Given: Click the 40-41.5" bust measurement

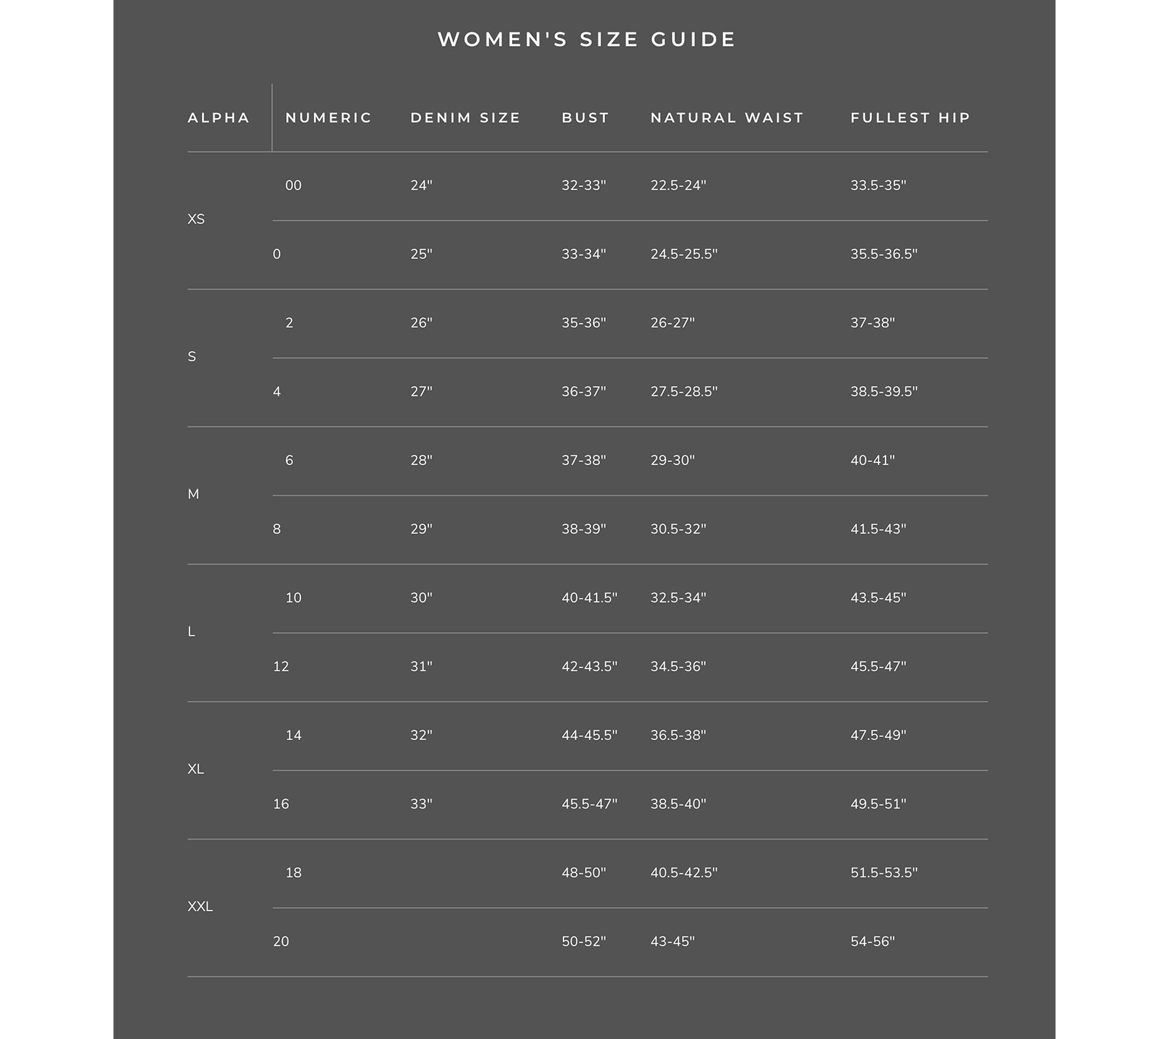Looking at the screenshot, I should [x=589, y=598].
